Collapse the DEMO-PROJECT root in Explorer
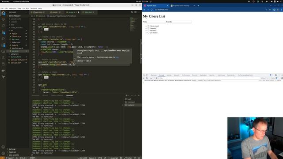The width and height of the screenshot is (283, 159). click(x=15, y=16)
